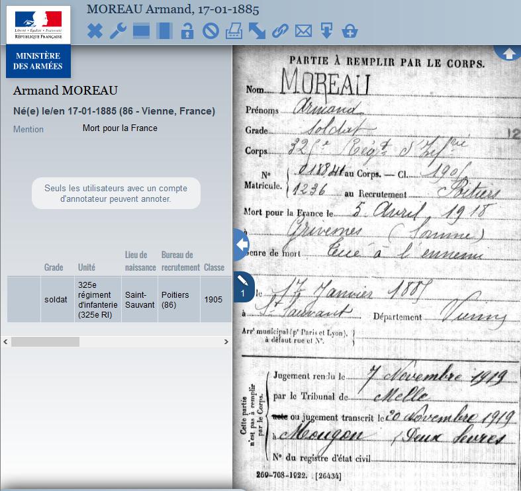Click the 'Armand MOREAU' name heading
This screenshot has height=491, width=521.
[66, 91]
